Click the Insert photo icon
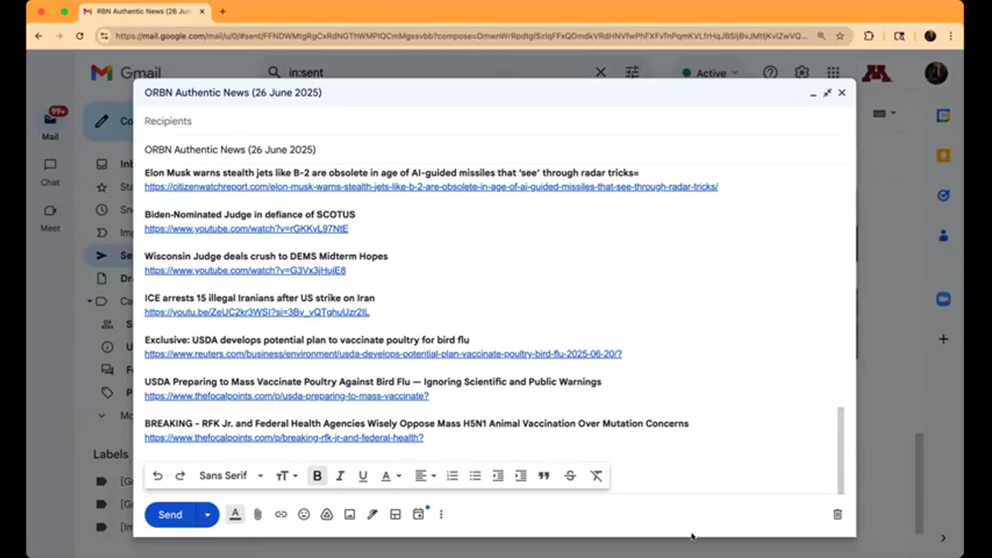The height and width of the screenshot is (558, 992). click(350, 515)
